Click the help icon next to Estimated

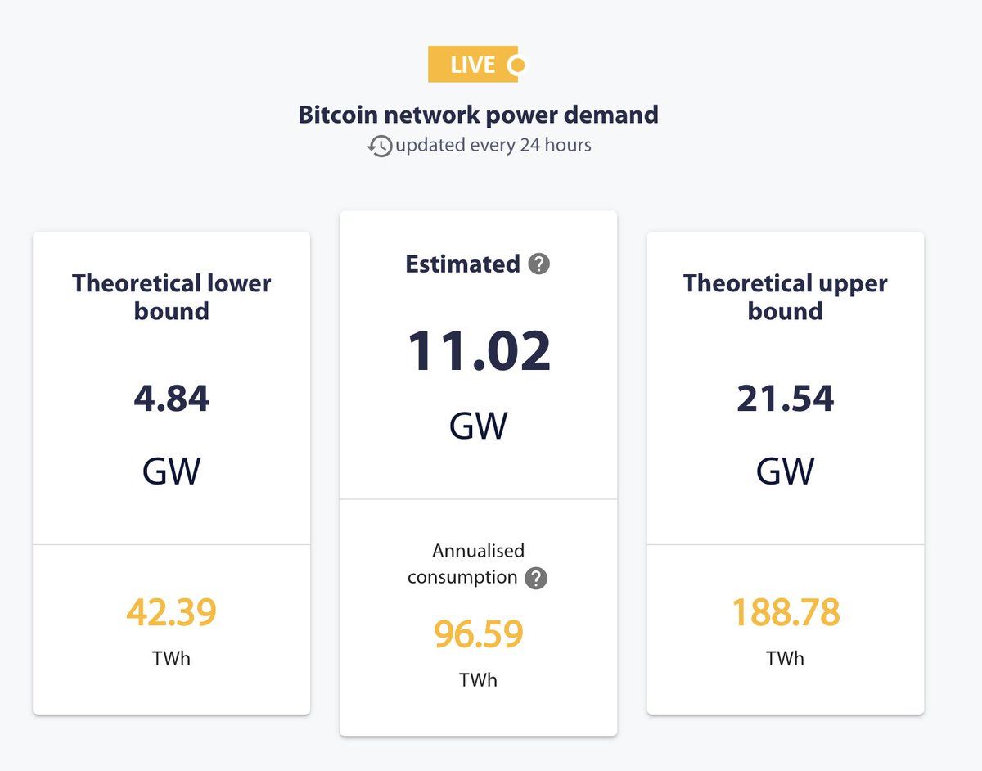(538, 264)
